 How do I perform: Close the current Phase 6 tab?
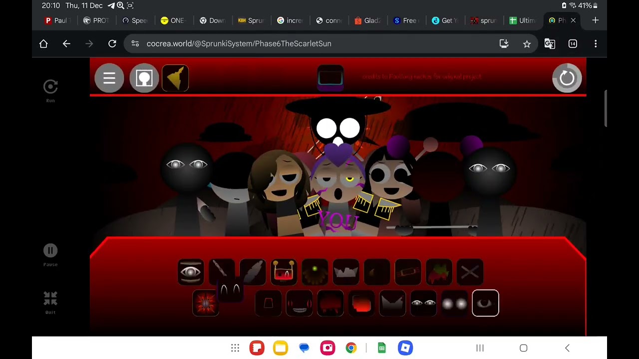click(573, 20)
